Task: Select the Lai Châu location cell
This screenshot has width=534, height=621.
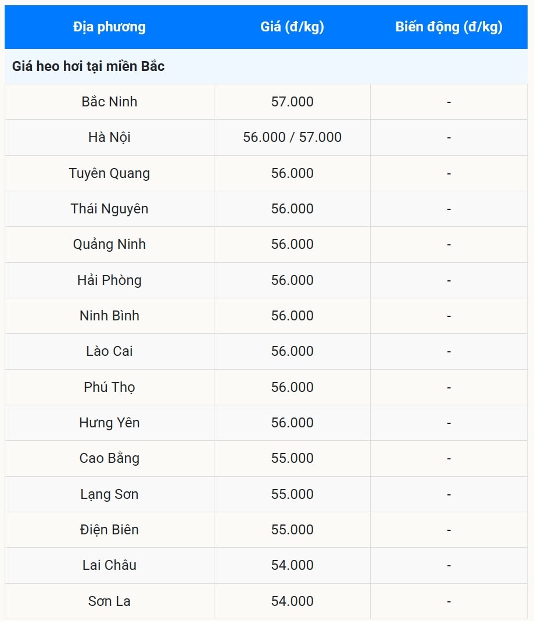Action: (109, 565)
